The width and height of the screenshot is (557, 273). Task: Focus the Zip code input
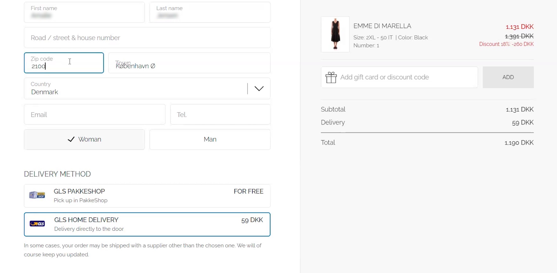click(64, 63)
